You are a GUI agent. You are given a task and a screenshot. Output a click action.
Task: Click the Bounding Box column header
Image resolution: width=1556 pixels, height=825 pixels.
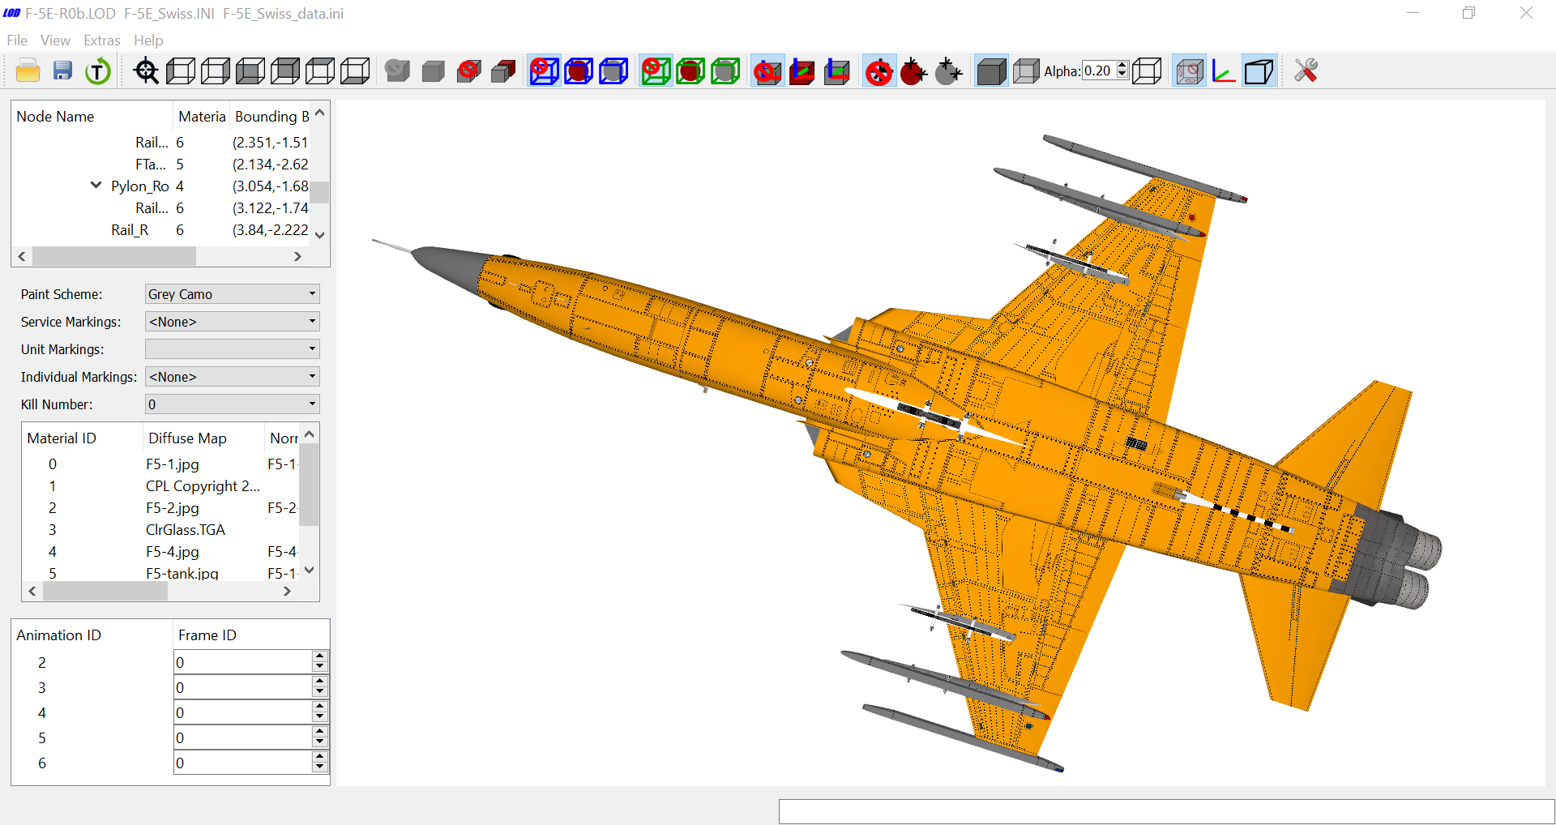tap(271, 117)
